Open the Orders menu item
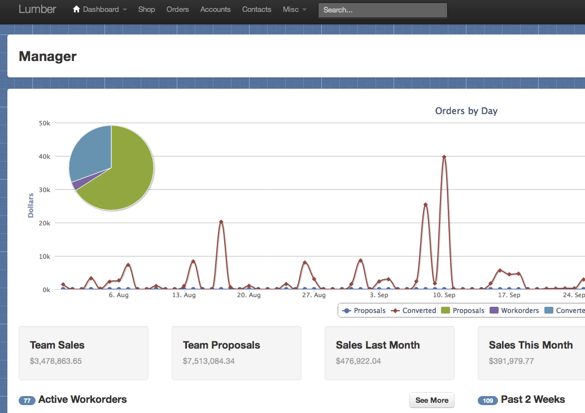Viewport: 585px width, 413px height. point(177,10)
